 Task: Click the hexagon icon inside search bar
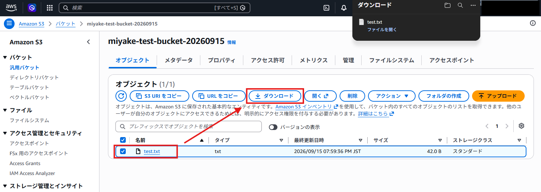tap(243, 8)
